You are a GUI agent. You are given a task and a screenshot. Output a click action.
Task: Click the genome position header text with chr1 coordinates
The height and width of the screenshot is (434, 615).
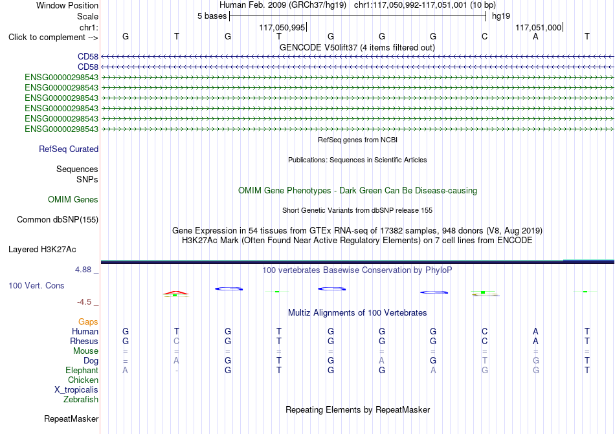click(357, 5)
